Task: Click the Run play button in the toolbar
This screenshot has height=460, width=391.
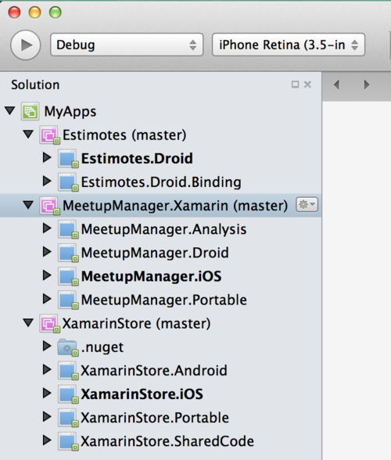Action: pyautogui.click(x=26, y=45)
